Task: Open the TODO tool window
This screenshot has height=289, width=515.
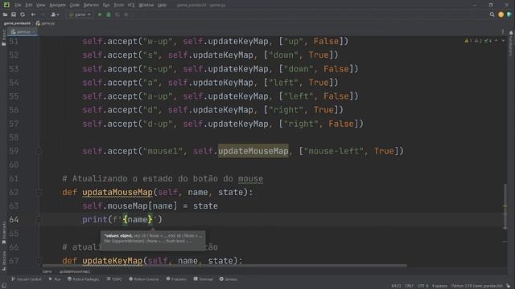Action: pyautogui.click(x=114, y=279)
